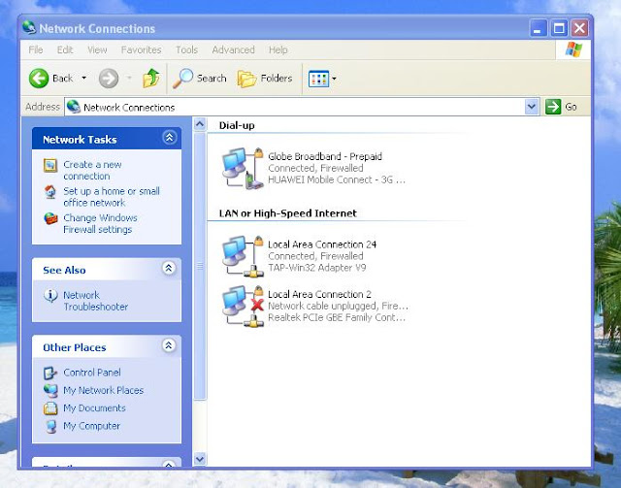Click the home network setup house icon
Screen dimensions: 621x488
point(50,192)
